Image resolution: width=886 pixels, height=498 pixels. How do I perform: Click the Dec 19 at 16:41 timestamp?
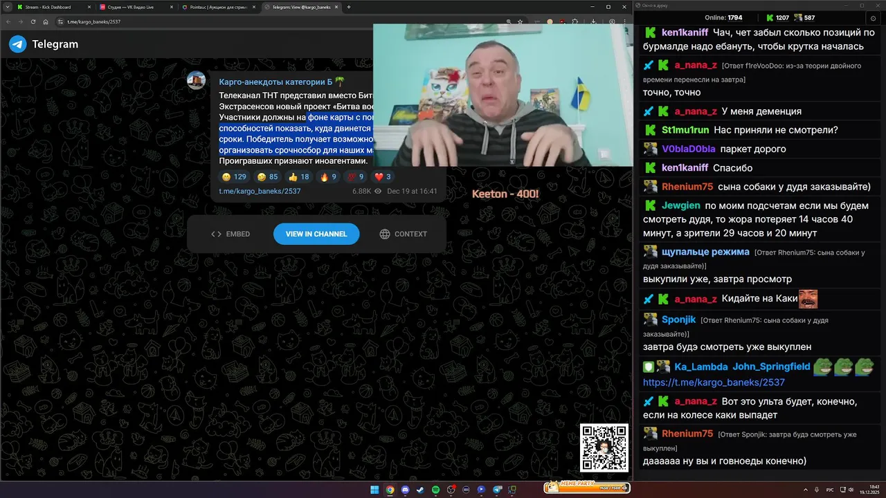pyautogui.click(x=412, y=191)
